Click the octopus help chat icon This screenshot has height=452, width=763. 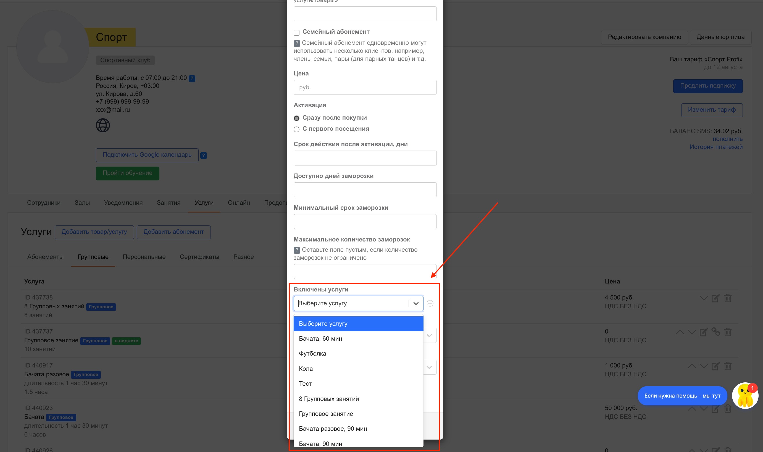[745, 396]
